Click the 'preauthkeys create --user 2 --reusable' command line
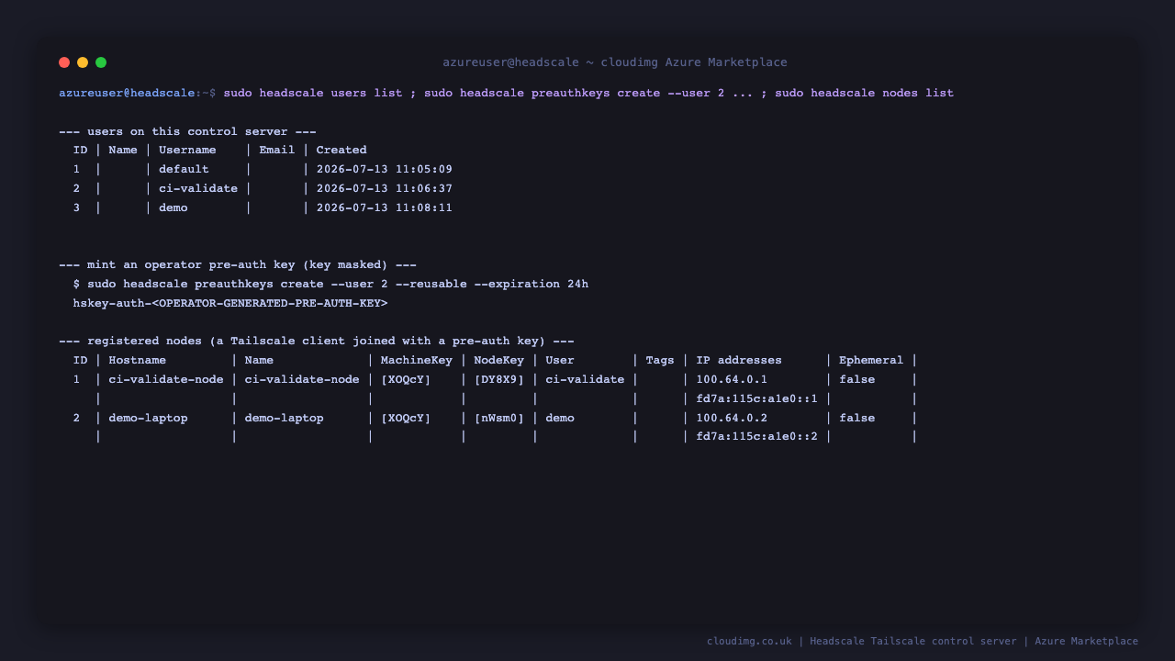The width and height of the screenshot is (1175, 661). coord(330,284)
